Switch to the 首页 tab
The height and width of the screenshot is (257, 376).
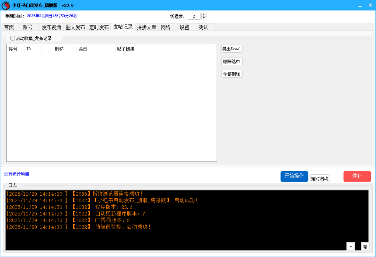coord(9,27)
